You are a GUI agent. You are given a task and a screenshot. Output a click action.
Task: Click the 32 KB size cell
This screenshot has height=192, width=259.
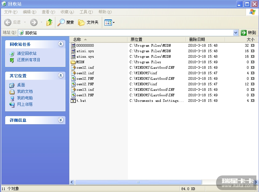click(x=250, y=45)
